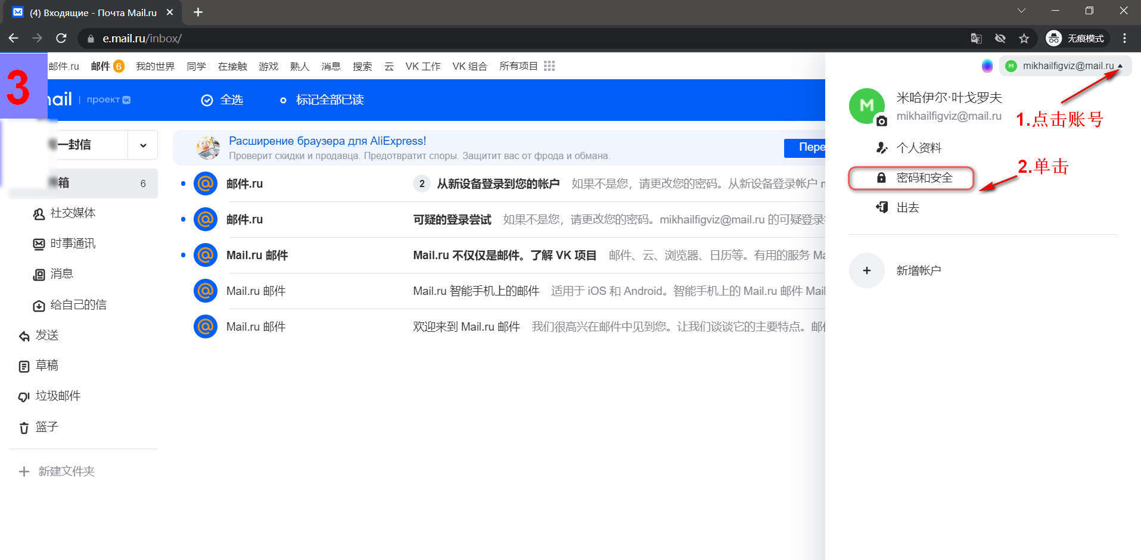
Task: Select the 箱 inbox folder with count 6
Action: (83, 183)
